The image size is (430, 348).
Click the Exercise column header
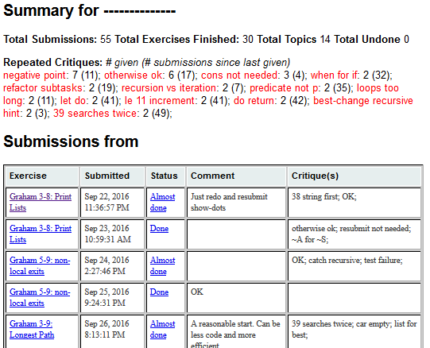pos(42,176)
